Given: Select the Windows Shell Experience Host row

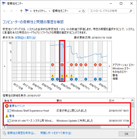Looking at the screenshot, I should coord(67,111).
